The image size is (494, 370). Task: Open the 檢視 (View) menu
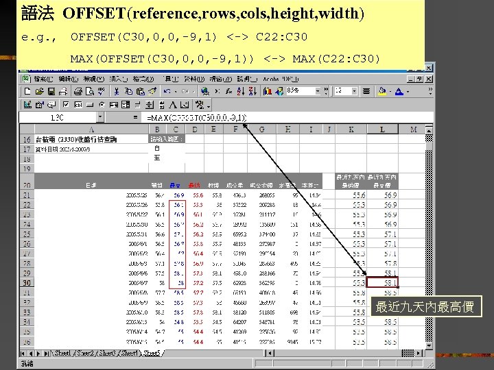(x=94, y=79)
